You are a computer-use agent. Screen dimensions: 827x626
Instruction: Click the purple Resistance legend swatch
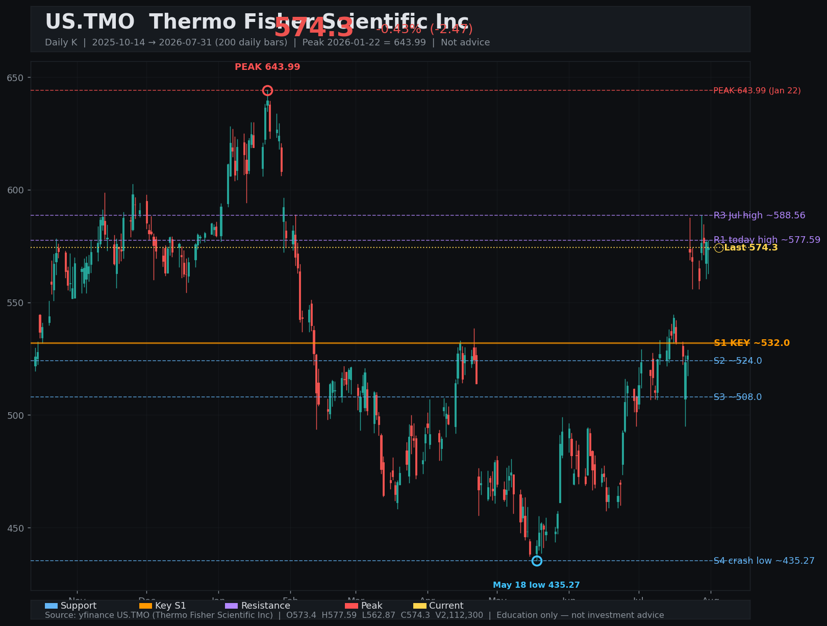coord(232,606)
